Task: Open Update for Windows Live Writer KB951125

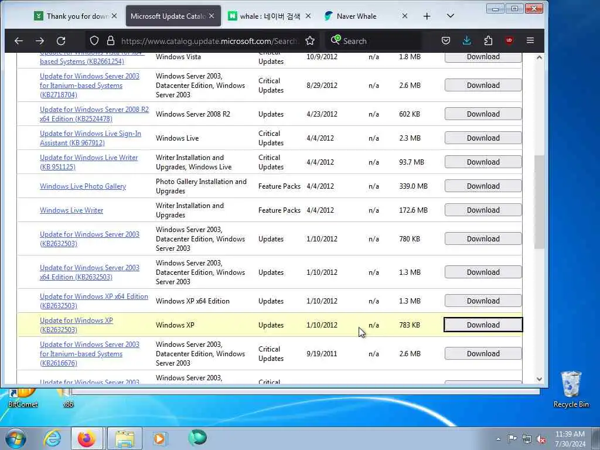Action: pyautogui.click(x=89, y=162)
